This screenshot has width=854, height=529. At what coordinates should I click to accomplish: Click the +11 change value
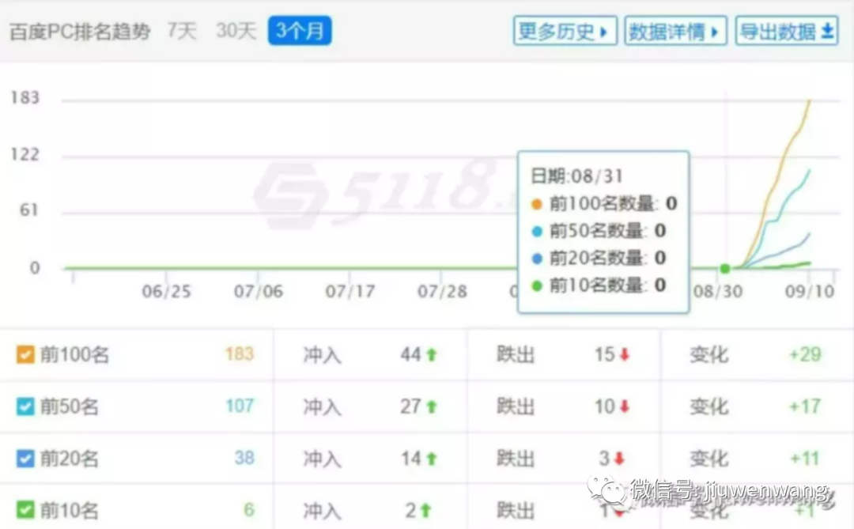[805, 459]
